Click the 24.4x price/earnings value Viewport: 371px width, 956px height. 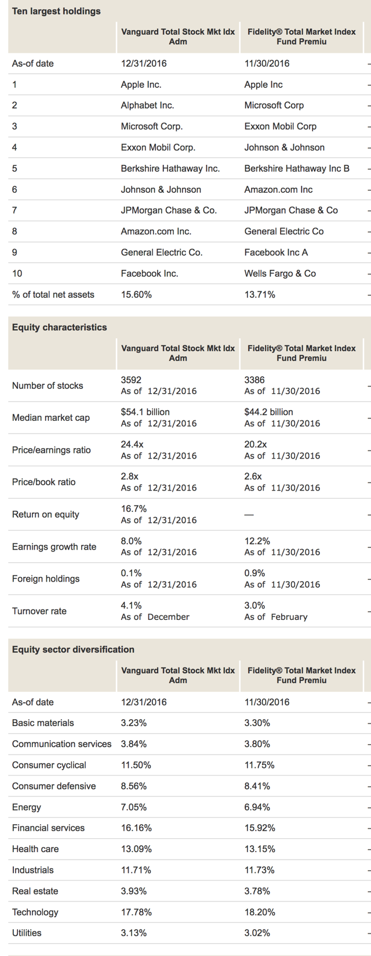(x=132, y=445)
